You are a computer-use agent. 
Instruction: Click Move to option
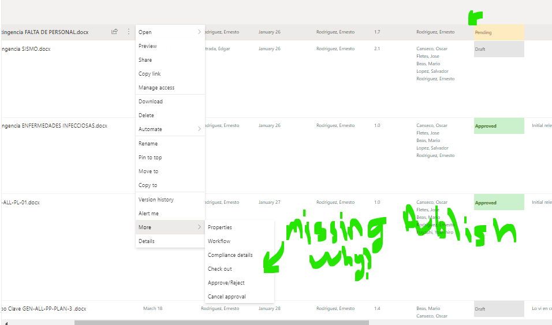[170, 171]
